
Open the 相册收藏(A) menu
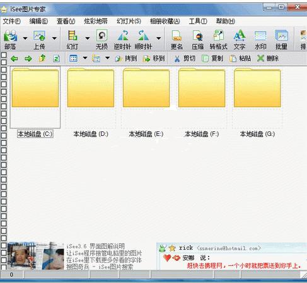coord(165,21)
